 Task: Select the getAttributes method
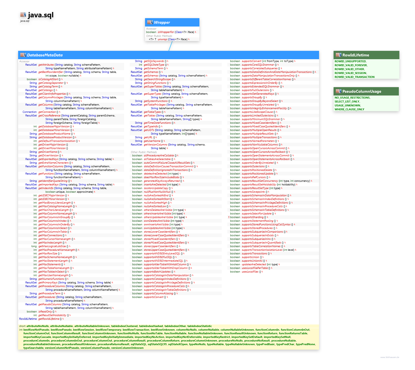pos(46,65)
